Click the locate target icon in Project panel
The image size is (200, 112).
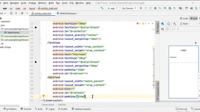11,13
